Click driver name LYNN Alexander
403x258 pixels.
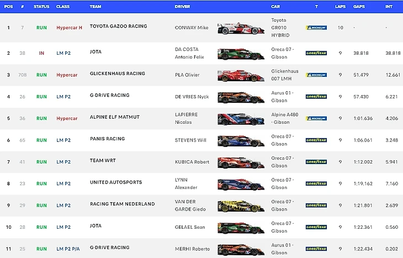[186, 183]
